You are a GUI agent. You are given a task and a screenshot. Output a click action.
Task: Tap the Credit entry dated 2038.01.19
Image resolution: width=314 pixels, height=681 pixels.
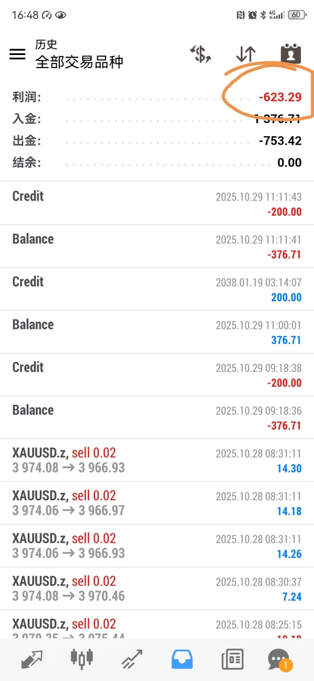[x=157, y=289]
